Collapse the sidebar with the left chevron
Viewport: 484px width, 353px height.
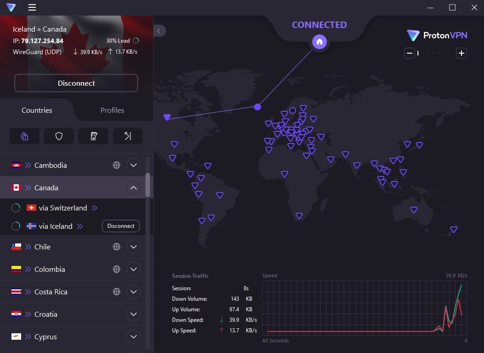point(159,31)
